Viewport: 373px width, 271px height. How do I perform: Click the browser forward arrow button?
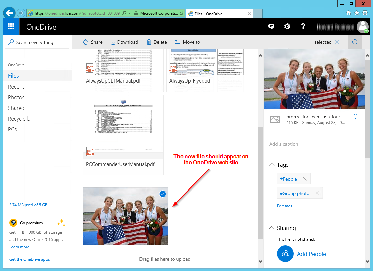point(21,13)
